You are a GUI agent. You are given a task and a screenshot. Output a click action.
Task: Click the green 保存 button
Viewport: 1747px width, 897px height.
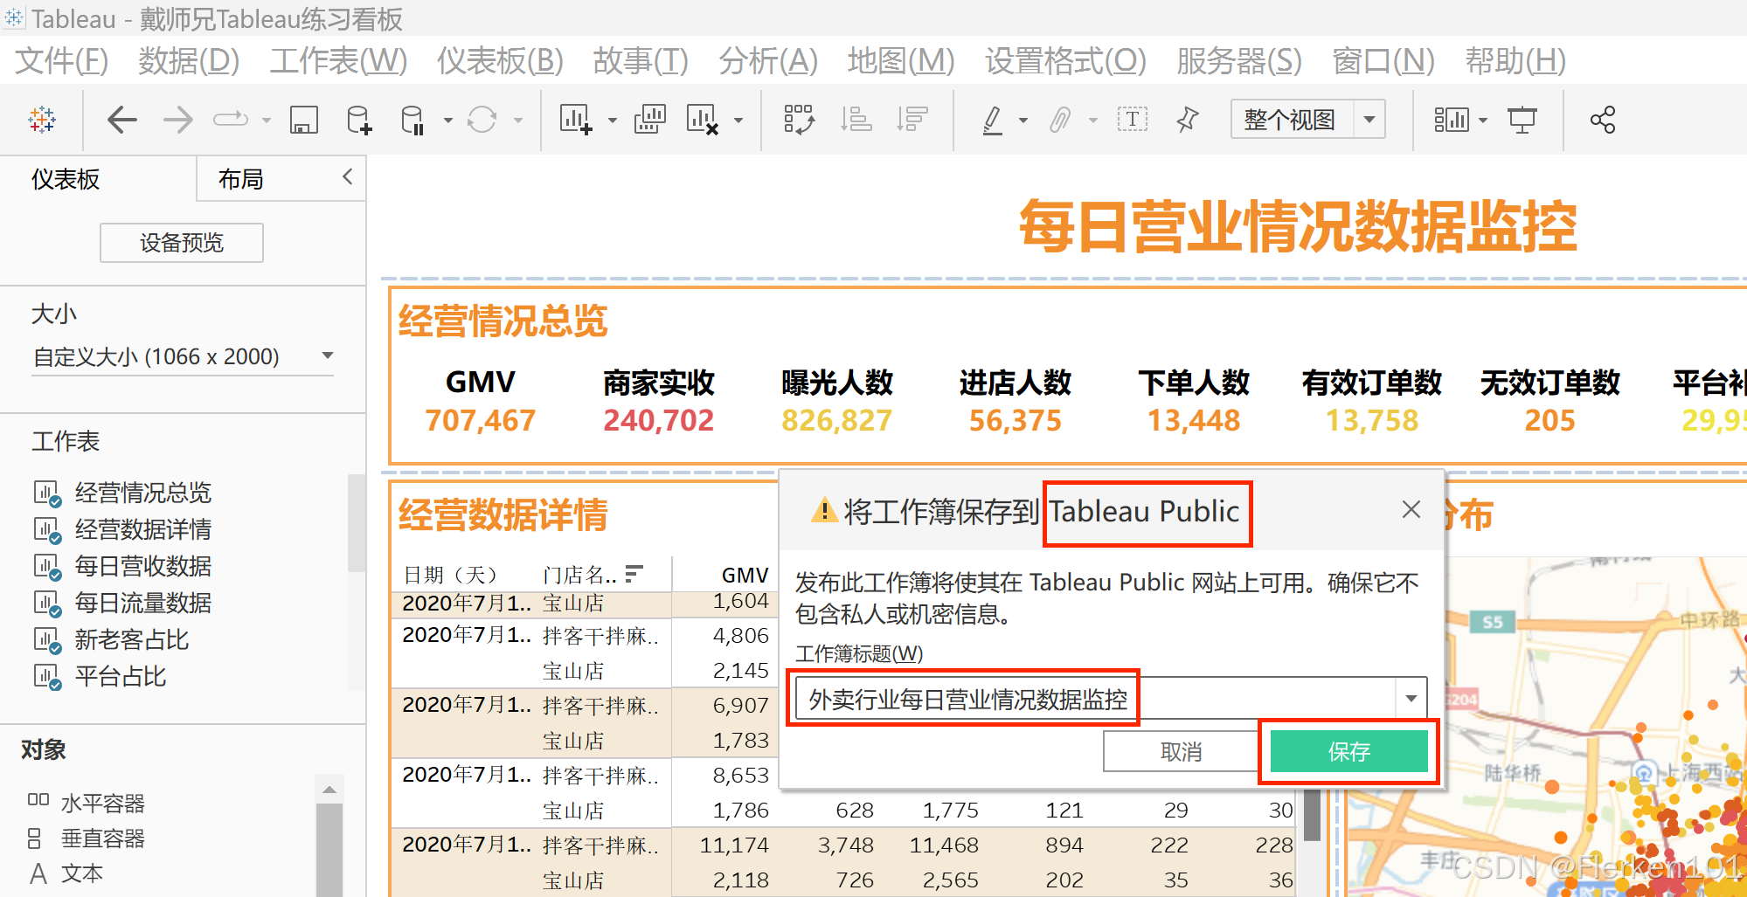coord(1348,751)
